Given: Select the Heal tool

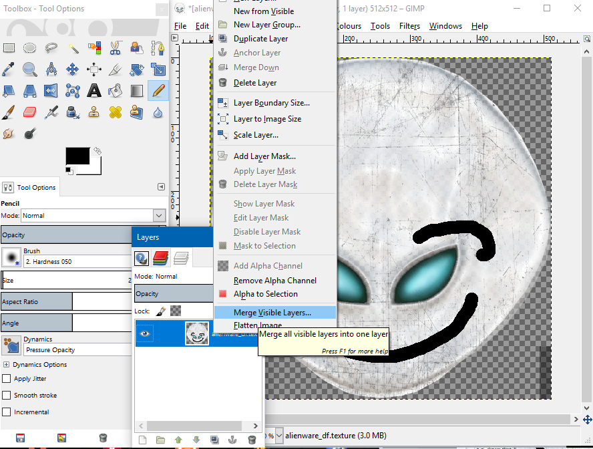Looking at the screenshot, I should (x=116, y=112).
